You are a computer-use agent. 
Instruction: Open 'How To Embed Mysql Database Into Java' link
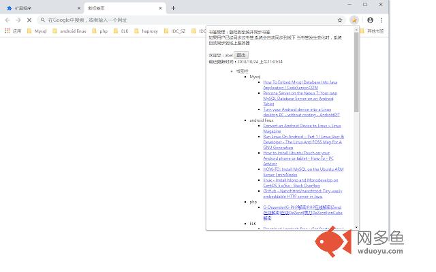pos(300,85)
